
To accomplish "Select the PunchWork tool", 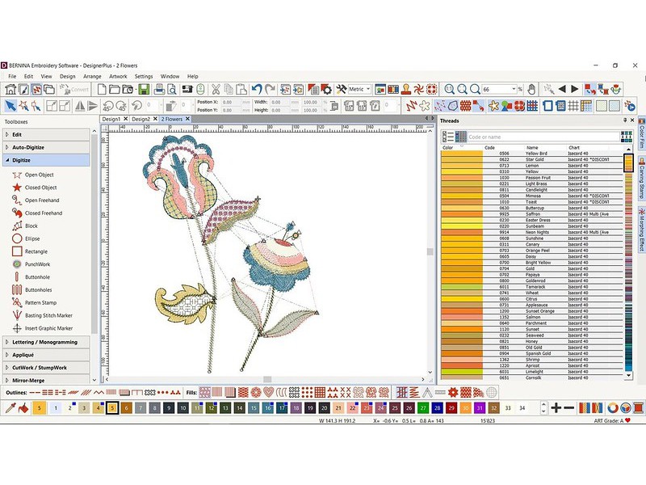I will click(x=39, y=264).
